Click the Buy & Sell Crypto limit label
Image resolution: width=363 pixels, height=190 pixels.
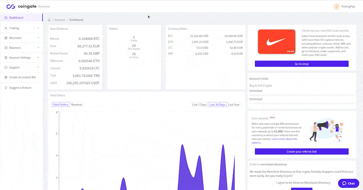pyautogui.click(x=261, y=85)
